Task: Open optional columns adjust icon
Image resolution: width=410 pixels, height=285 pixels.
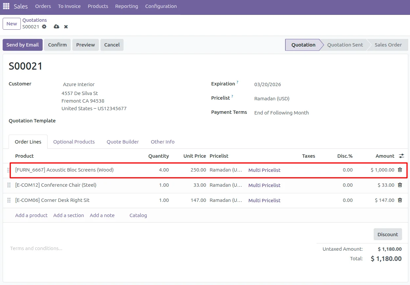Action: coord(401,156)
